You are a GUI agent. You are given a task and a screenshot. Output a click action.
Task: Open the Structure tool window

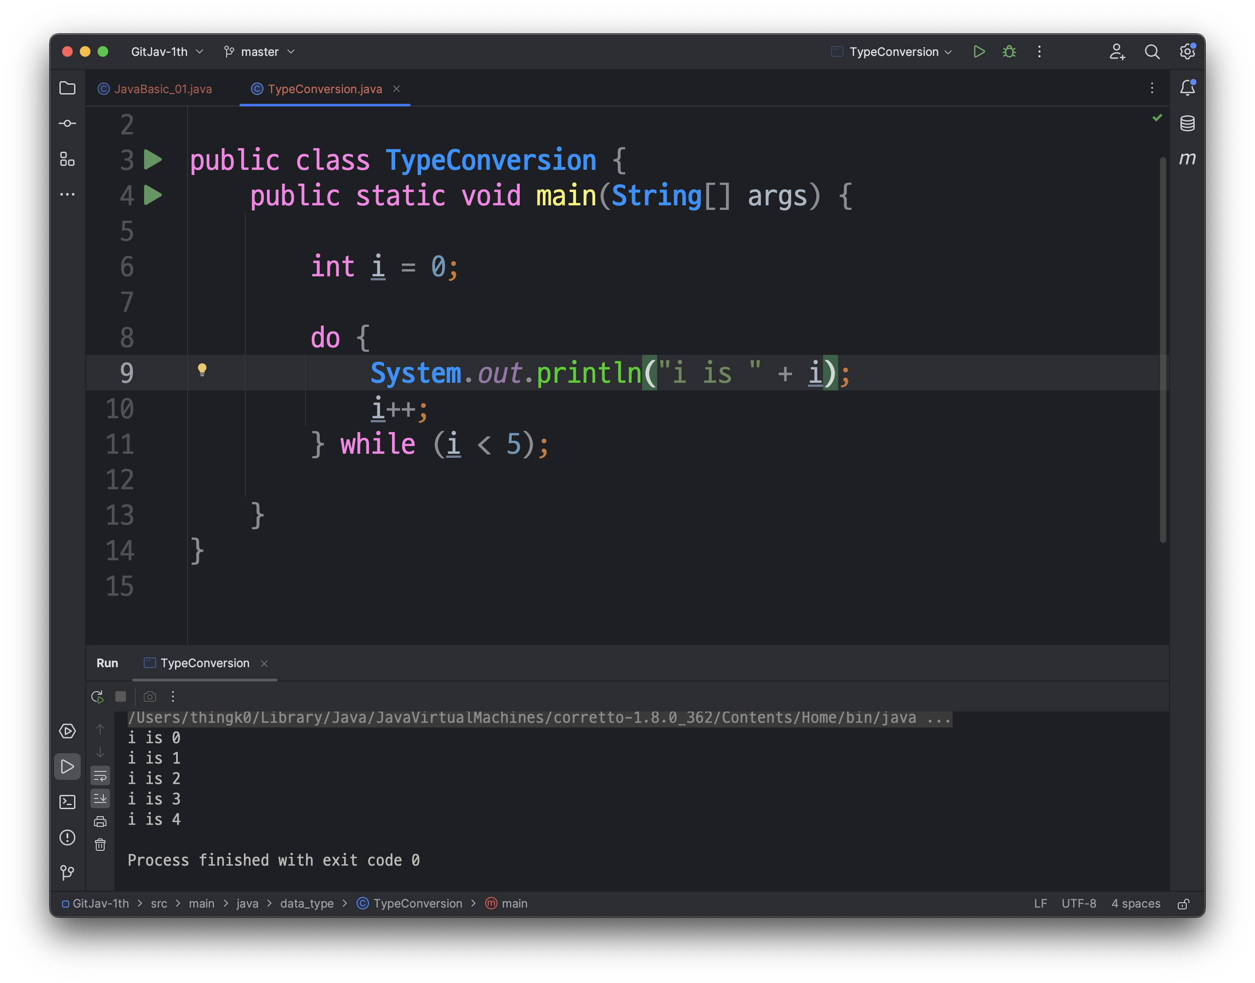click(x=67, y=159)
